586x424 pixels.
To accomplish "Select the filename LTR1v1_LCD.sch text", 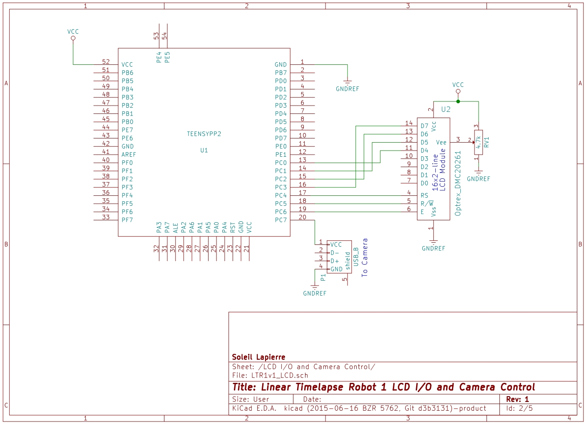I will (278, 375).
